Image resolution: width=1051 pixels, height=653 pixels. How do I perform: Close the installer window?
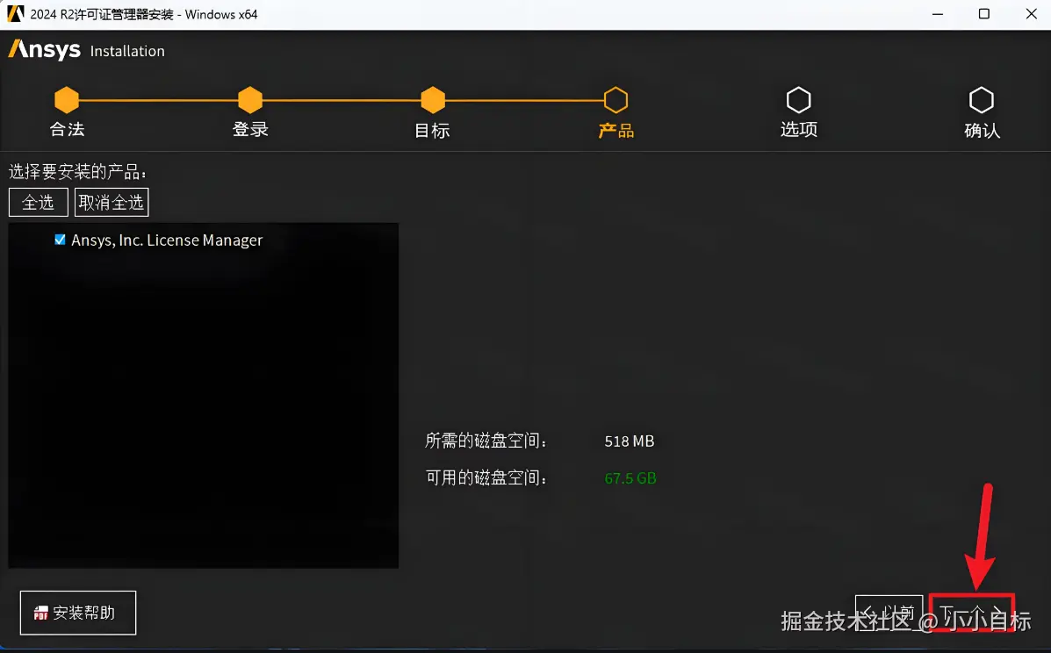point(1031,14)
